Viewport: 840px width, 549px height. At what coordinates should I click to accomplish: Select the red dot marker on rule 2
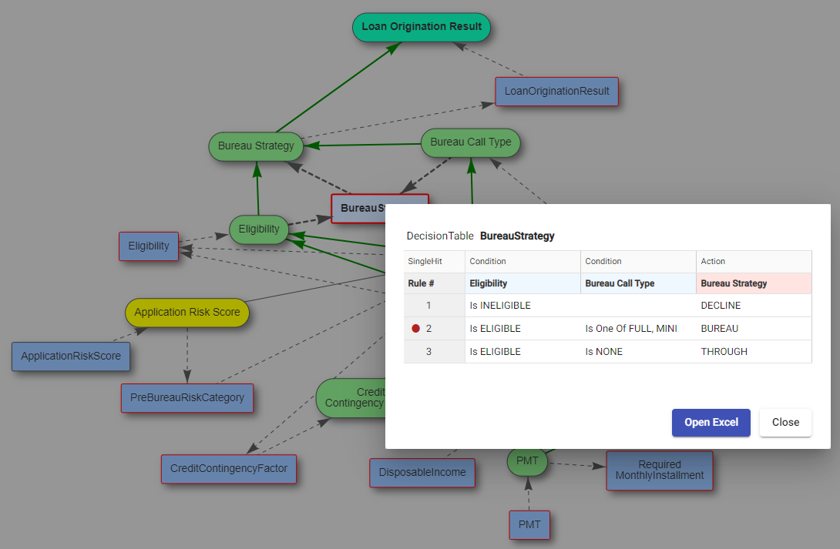click(415, 329)
